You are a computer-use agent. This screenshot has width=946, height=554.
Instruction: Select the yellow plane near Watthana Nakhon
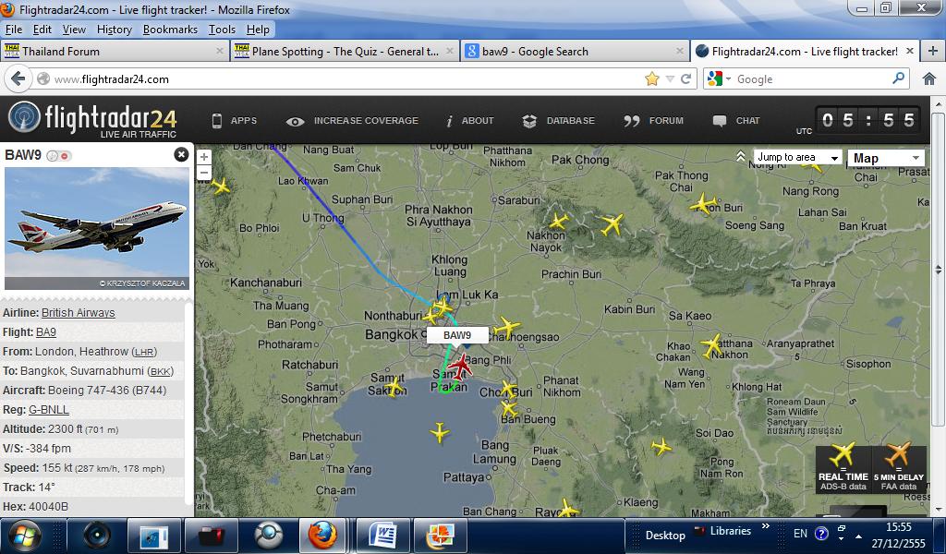(712, 346)
